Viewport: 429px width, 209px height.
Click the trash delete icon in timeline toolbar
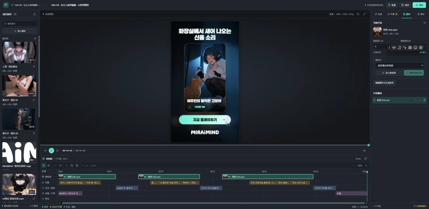coord(77,166)
